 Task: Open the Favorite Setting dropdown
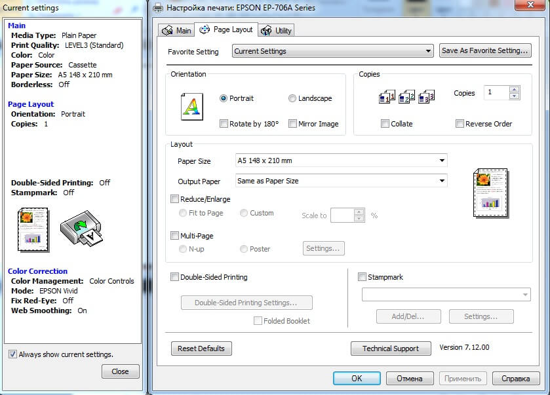click(333, 51)
